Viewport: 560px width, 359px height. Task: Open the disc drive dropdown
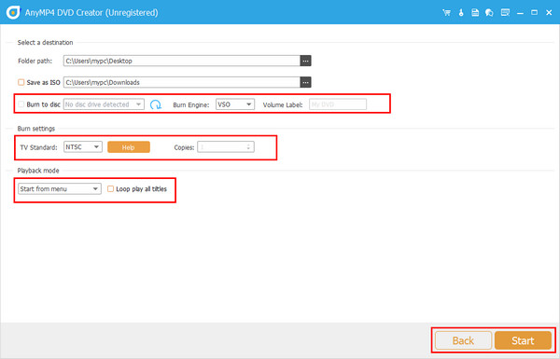click(104, 104)
